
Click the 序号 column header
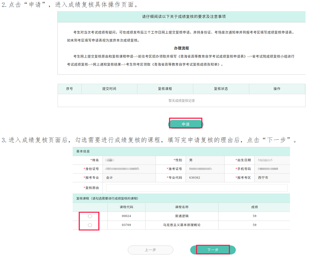(70, 89)
